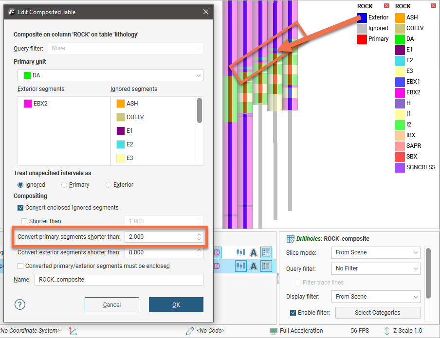
Task: Click the help question mark icon
Action: tap(20, 305)
